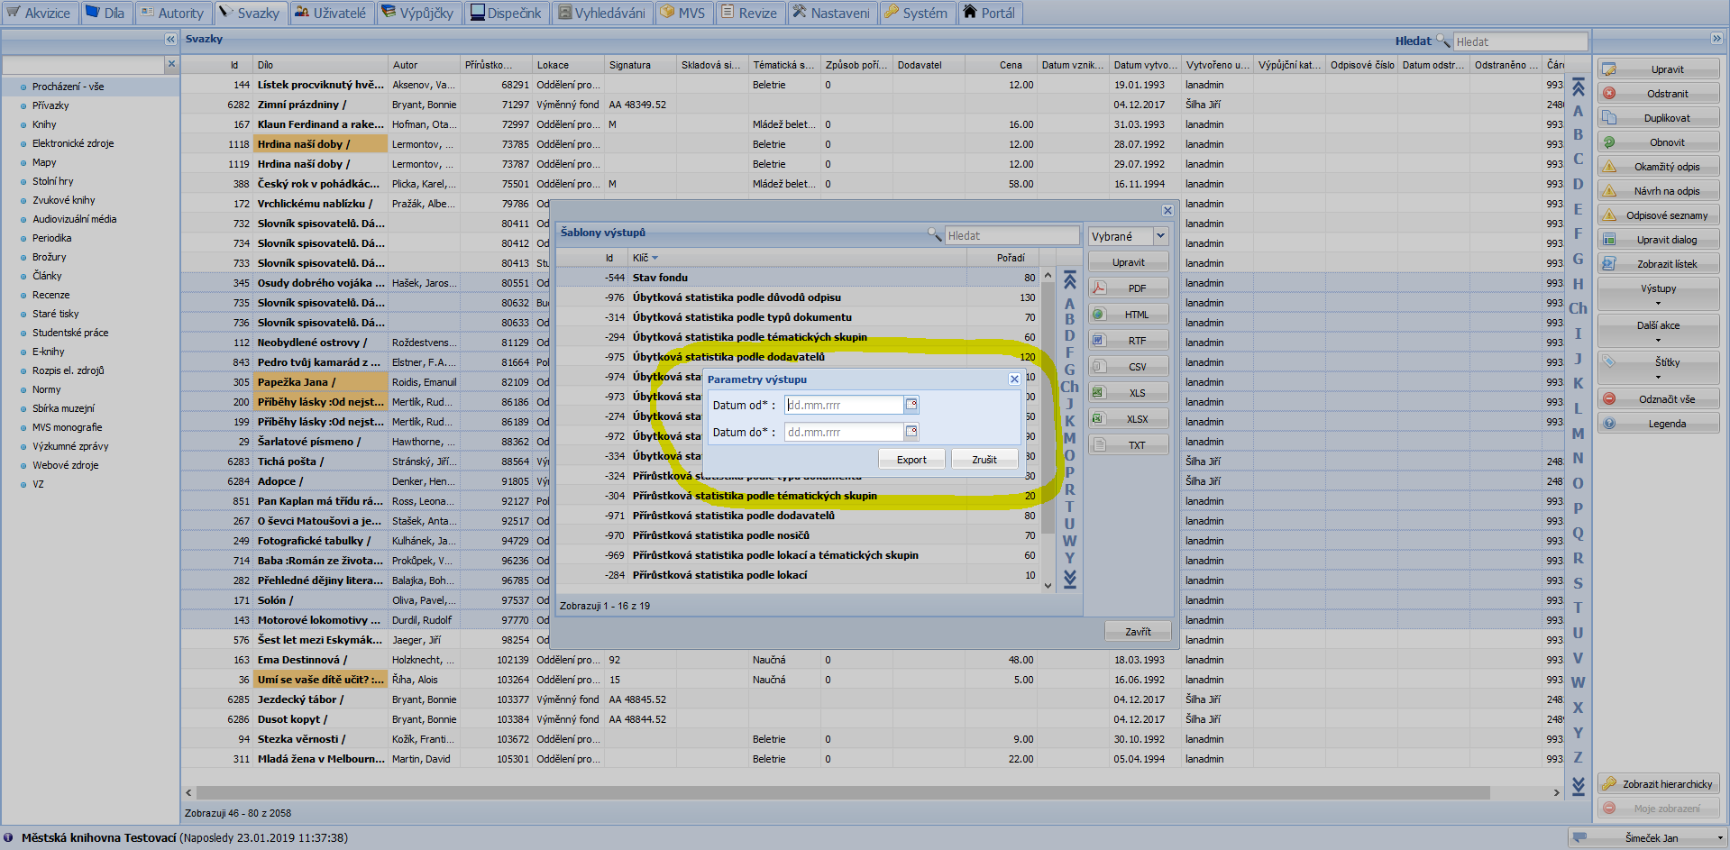
Task: Filter Svazky list by letter Z
Action: 1578,758
